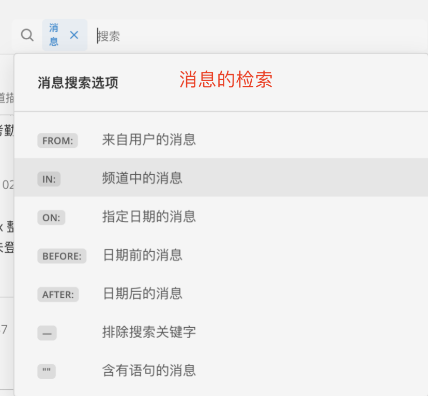Choose 日期前的消息 option
The height and width of the screenshot is (396, 428).
[143, 255]
